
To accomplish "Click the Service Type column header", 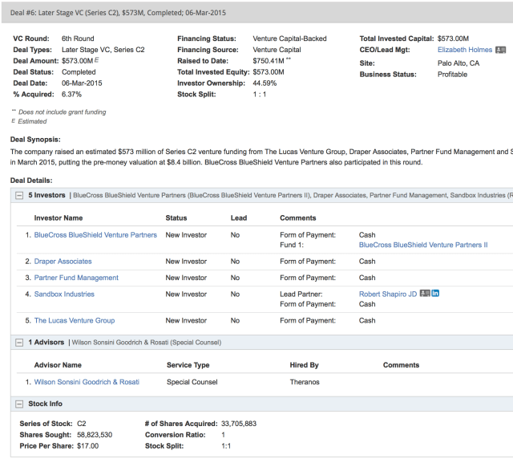I will [x=188, y=365].
